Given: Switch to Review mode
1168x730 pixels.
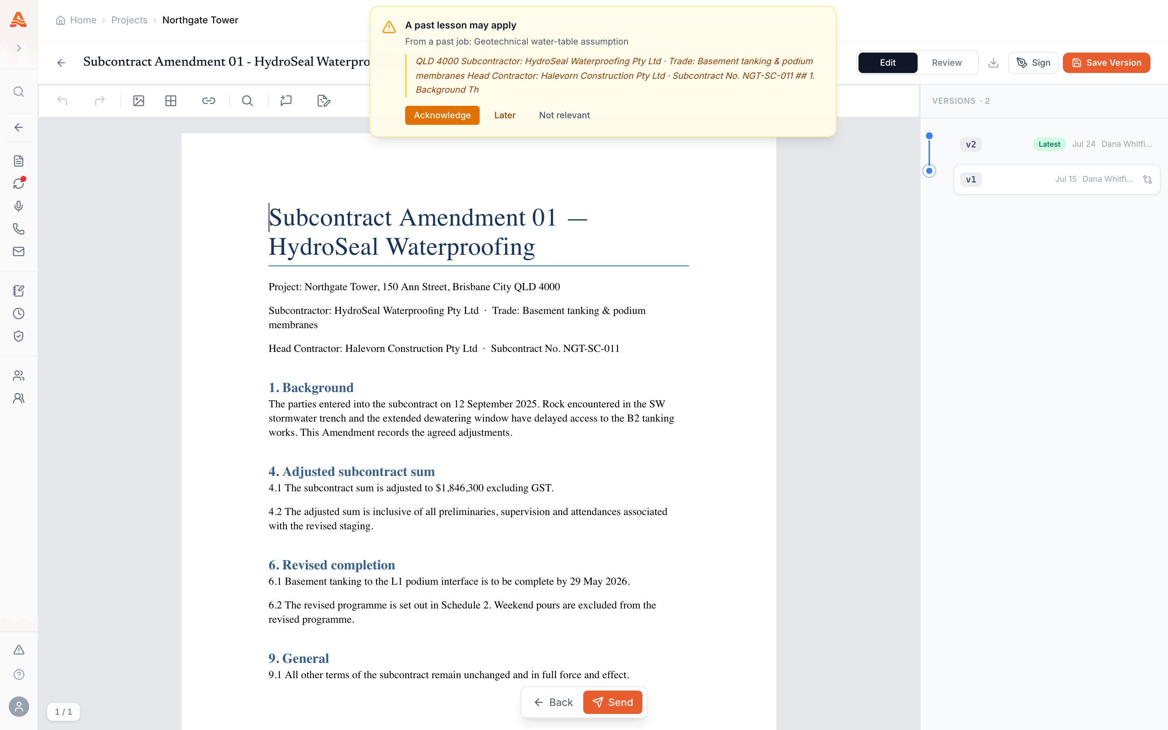Looking at the screenshot, I should tap(946, 63).
